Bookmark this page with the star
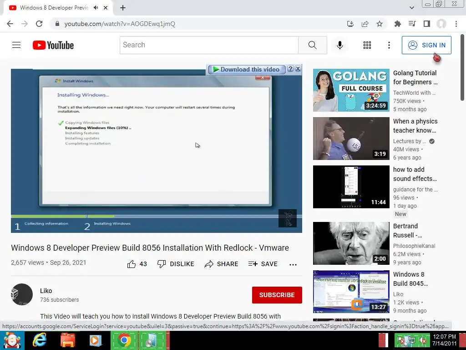 (x=379, y=24)
